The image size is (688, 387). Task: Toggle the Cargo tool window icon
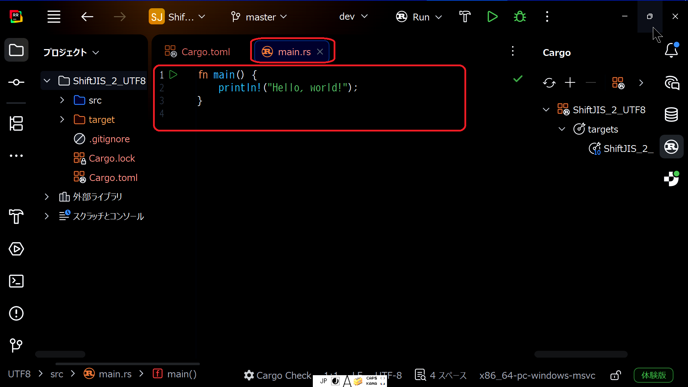(x=671, y=147)
